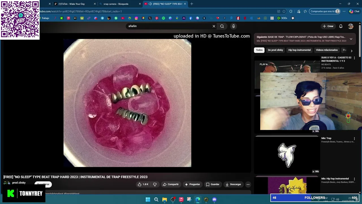Click the Comprueba que eres tú profile button
The width and height of the screenshot is (362, 204).
(325, 11)
